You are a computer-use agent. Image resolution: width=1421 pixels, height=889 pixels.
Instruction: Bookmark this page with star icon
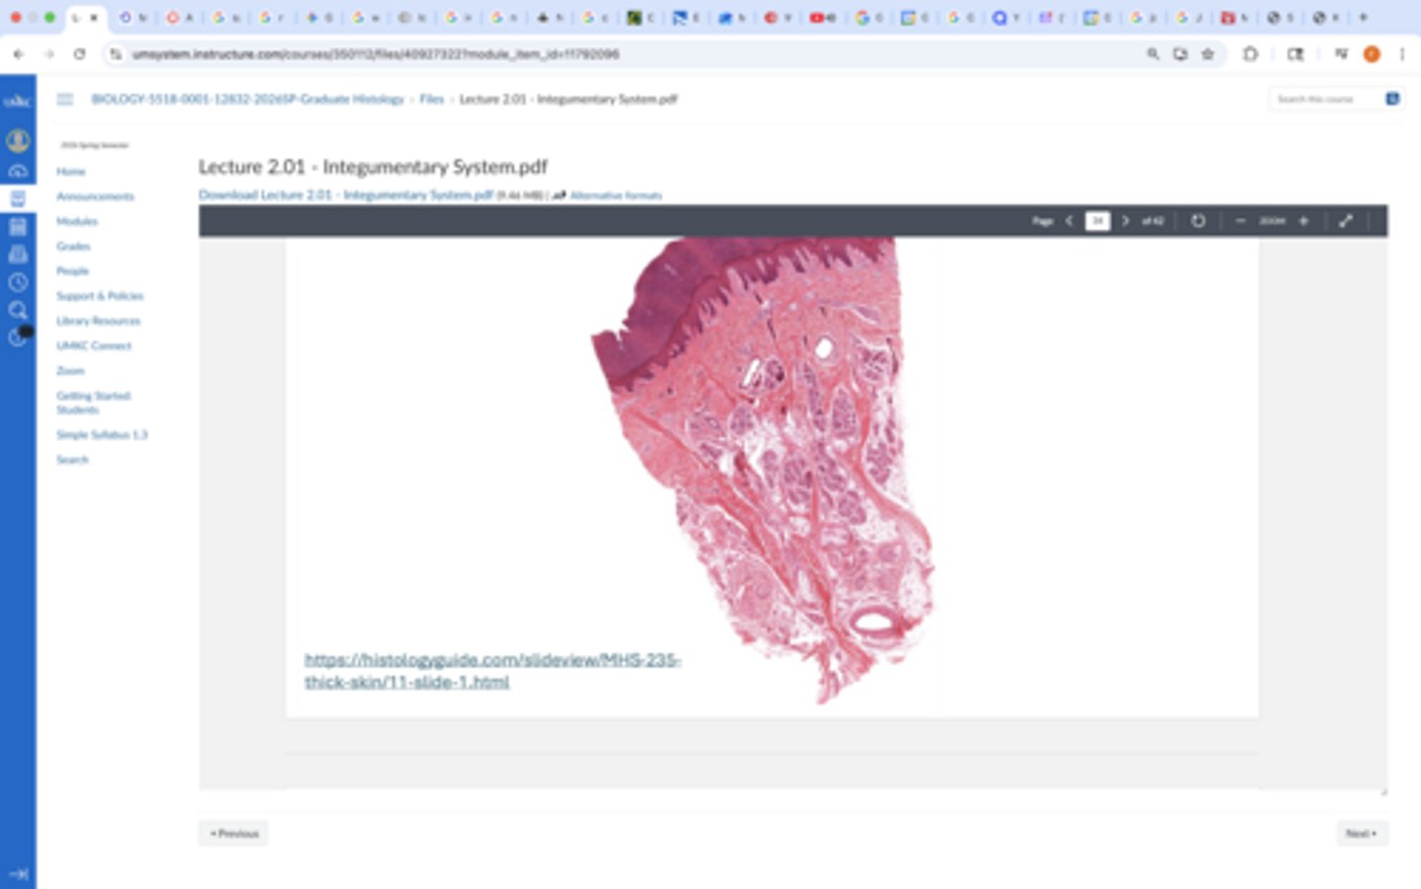click(1208, 54)
